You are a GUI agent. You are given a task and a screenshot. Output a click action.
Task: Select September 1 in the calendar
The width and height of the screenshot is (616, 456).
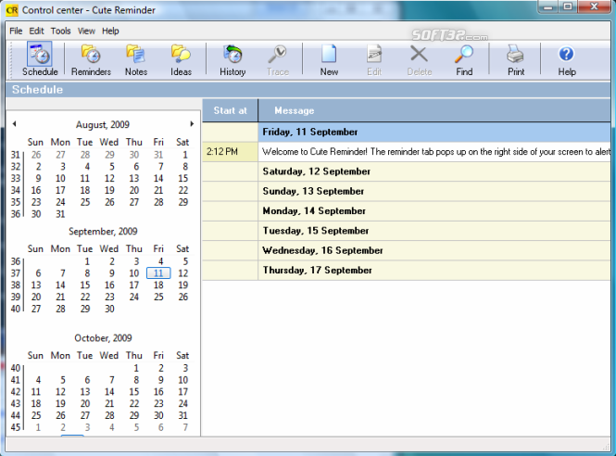[x=87, y=261]
